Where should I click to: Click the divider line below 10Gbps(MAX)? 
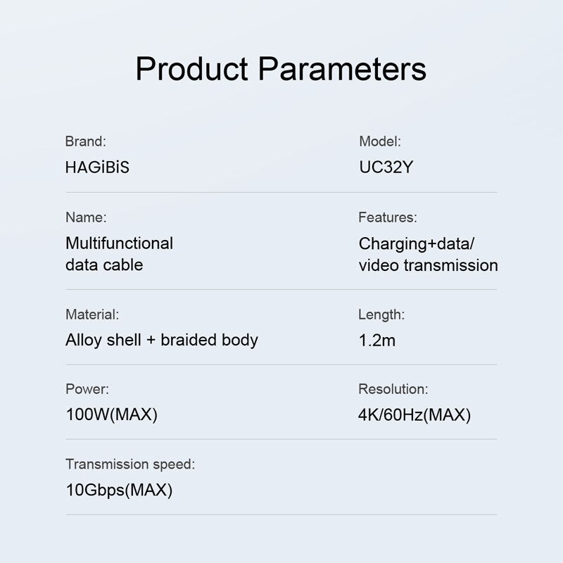click(281, 514)
